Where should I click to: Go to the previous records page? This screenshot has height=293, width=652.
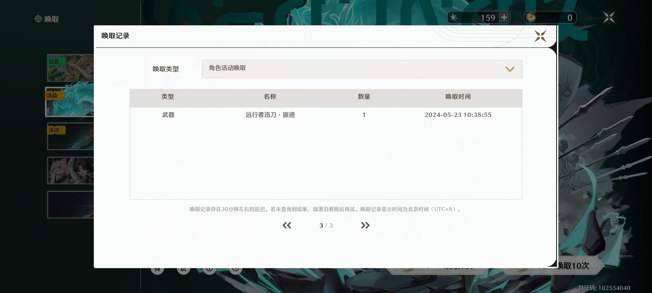(287, 225)
